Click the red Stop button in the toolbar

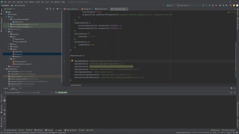pos(216,5)
